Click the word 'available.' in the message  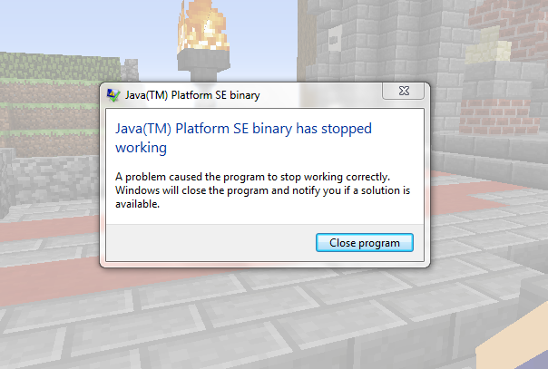pos(137,204)
